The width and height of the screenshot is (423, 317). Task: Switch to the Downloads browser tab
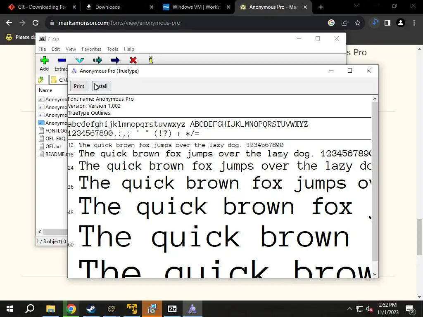coord(119,7)
